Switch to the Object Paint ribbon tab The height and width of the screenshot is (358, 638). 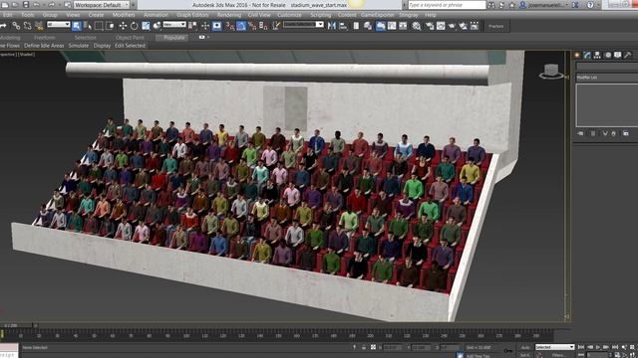coord(130,38)
